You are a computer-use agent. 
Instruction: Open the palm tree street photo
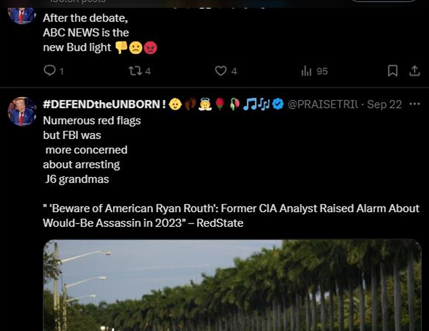tap(232, 285)
